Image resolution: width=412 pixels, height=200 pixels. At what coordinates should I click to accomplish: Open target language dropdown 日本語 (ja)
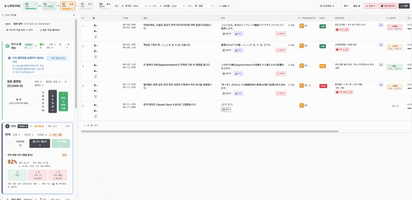(171, 6)
